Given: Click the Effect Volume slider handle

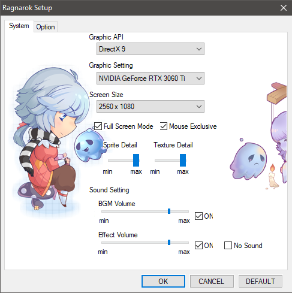Looking at the screenshot, I should tap(169, 242).
